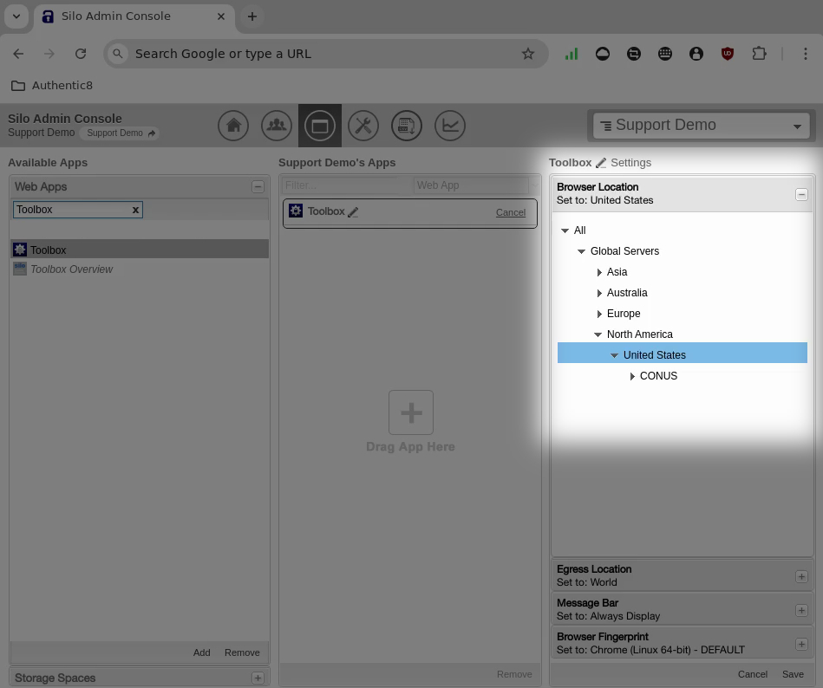Image resolution: width=823 pixels, height=688 pixels.
Task: Reload the page
Action: pos(81,54)
